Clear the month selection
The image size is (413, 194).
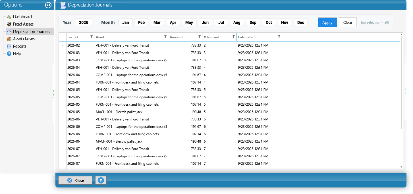coord(348,22)
